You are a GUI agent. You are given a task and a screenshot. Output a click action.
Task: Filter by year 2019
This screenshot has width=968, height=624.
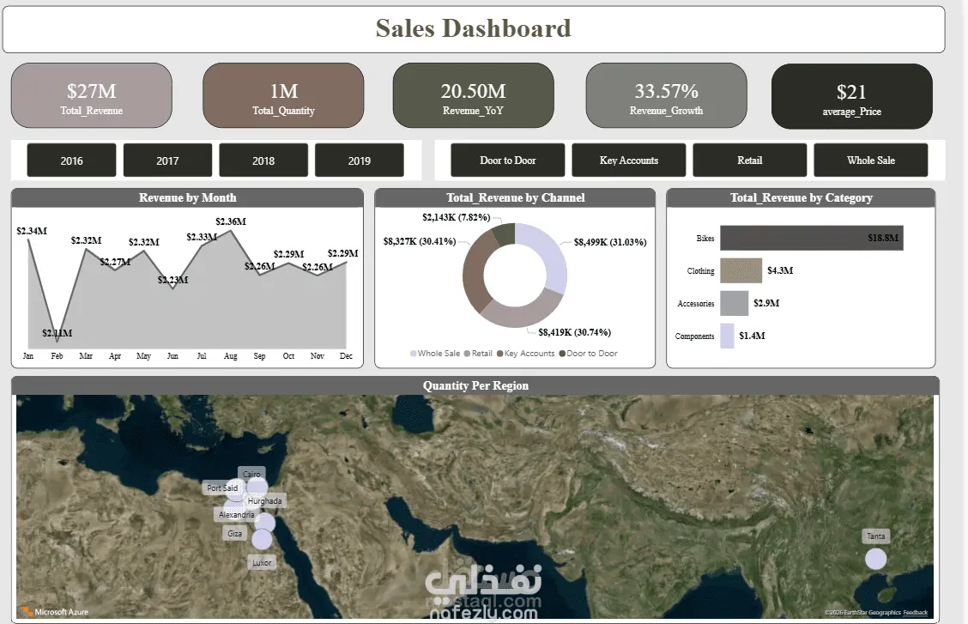[x=360, y=161]
